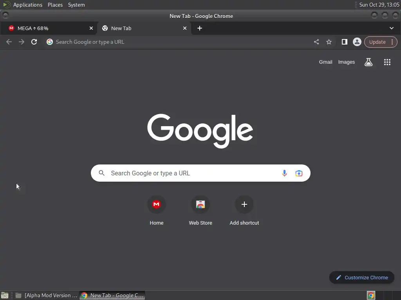Reload the current page
Image resolution: width=401 pixels, height=300 pixels.
tap(34, 42)
